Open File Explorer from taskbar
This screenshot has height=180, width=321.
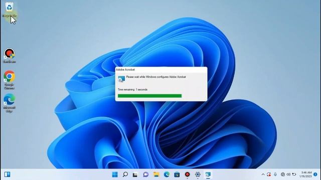pyautogui.click(x=156, y=174)
